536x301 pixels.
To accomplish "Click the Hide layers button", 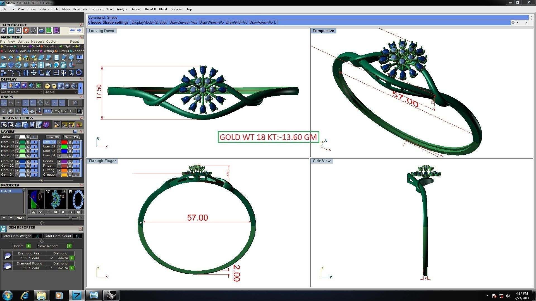I will [53, 137].
